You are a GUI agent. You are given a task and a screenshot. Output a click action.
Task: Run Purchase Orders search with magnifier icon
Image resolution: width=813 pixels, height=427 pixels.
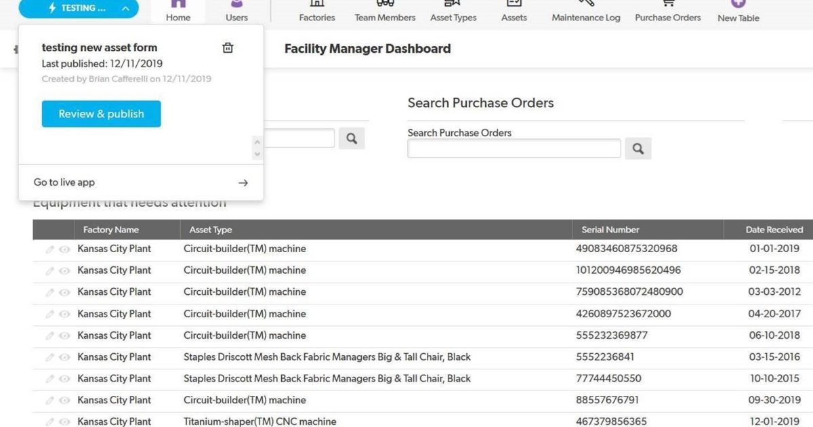(x=638, y=148)
